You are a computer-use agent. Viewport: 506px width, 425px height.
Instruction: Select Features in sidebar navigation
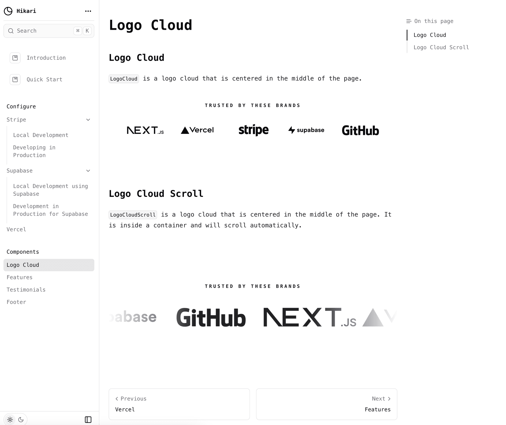(20, 277)
